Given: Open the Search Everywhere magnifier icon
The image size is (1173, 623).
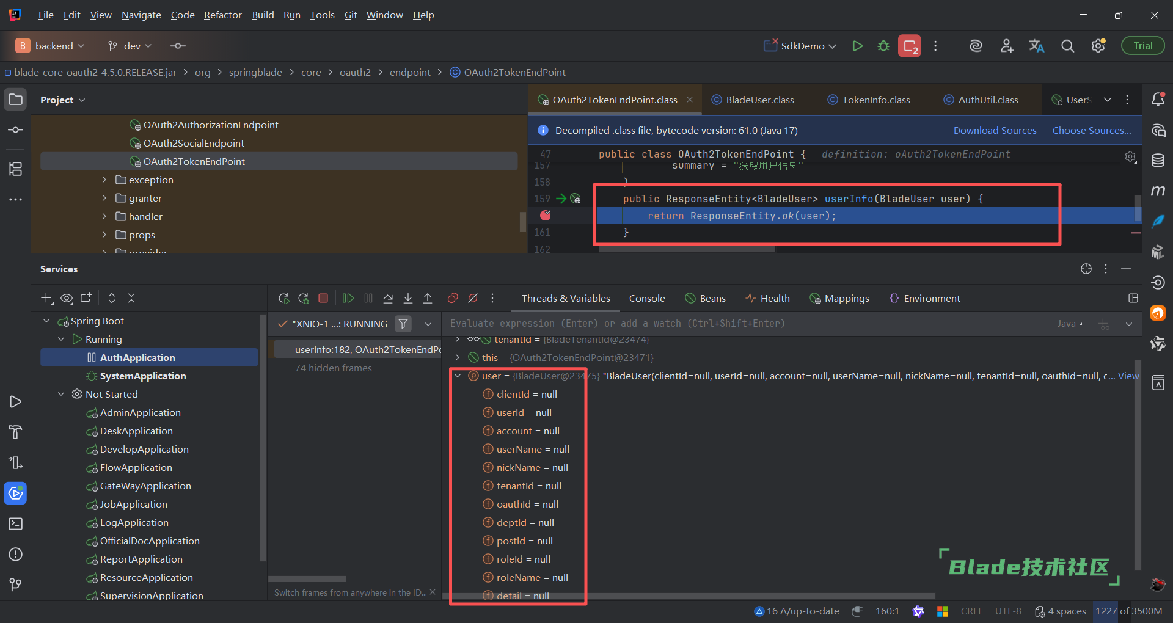Looking at the screenshot, I should pyautogui.click(x=1067, y=46).
